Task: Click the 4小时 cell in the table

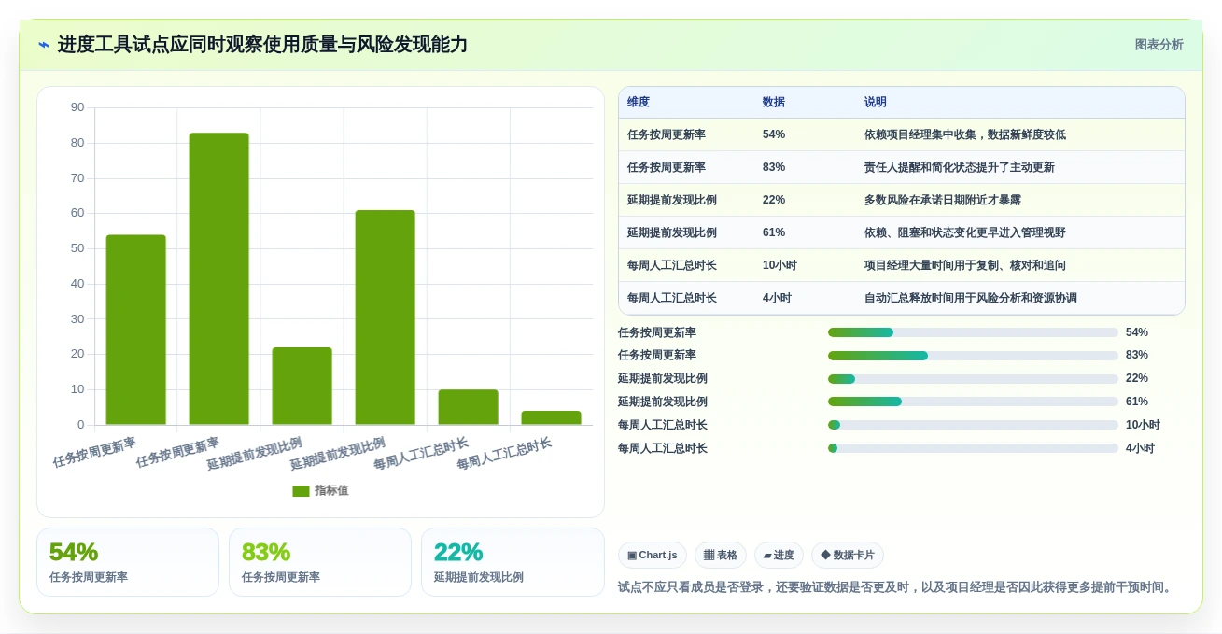Action: tap(777, 298)
